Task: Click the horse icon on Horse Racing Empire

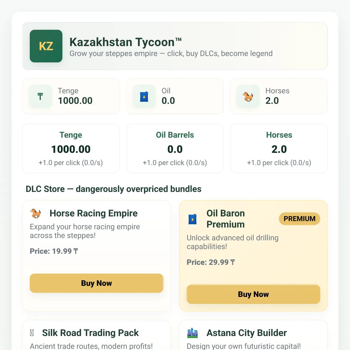Action: pyautogui.click(x=36, y=213)
